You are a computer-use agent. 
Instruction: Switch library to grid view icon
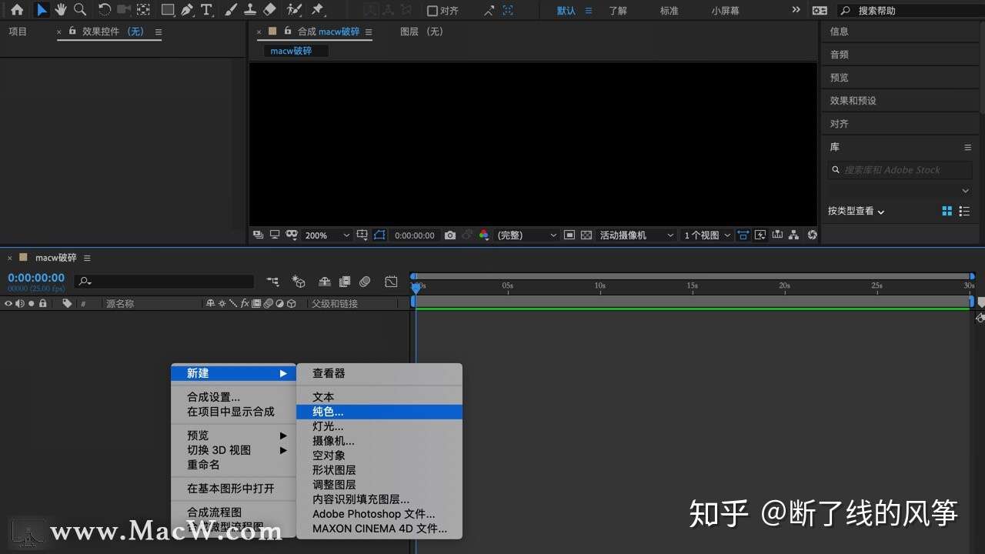click(947, 211)
